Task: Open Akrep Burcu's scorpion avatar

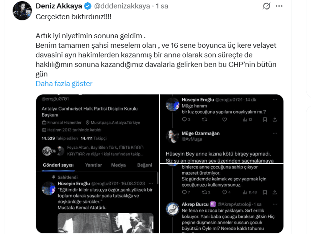Action: [x=172, y=209]
